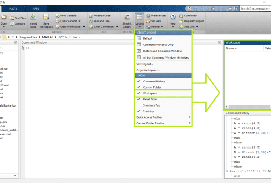
Task: Click the bin path segment
Action: click(75, 37)
